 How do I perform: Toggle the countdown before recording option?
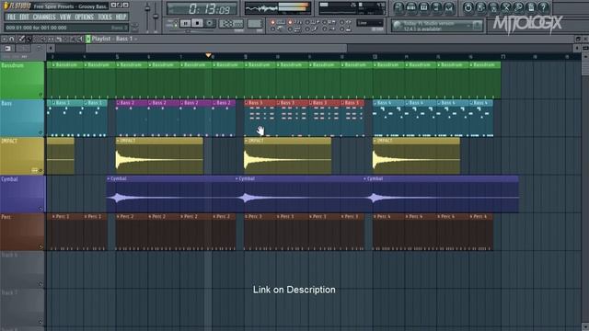click(290, 22)
